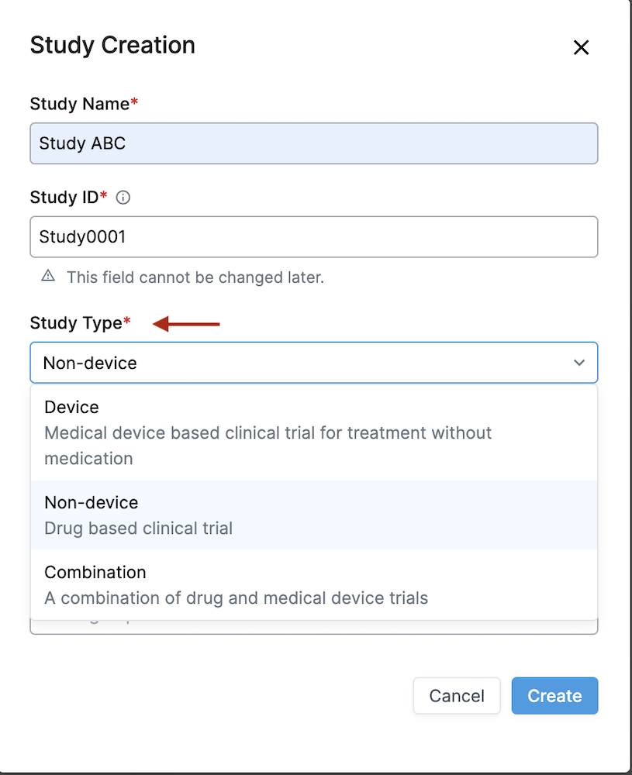Viewport: 632px width, 775px height.
Task: Click the Cancel button
Action: coord(457,696)
